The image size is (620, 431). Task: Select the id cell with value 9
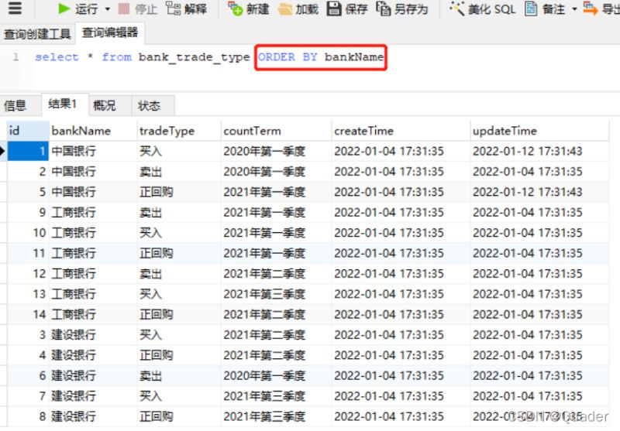point(28,213)
